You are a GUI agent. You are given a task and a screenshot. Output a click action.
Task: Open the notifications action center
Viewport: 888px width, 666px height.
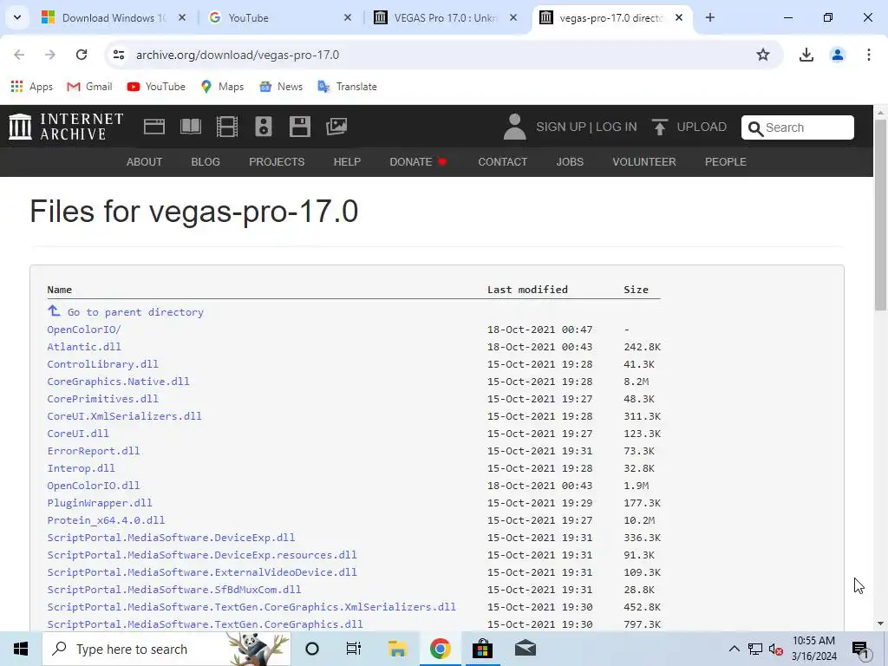[860, 650]
